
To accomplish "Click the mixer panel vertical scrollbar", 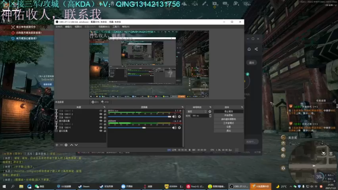I will pos(183,128).
